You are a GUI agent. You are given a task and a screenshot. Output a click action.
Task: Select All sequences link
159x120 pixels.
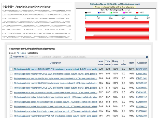(18, 53)
